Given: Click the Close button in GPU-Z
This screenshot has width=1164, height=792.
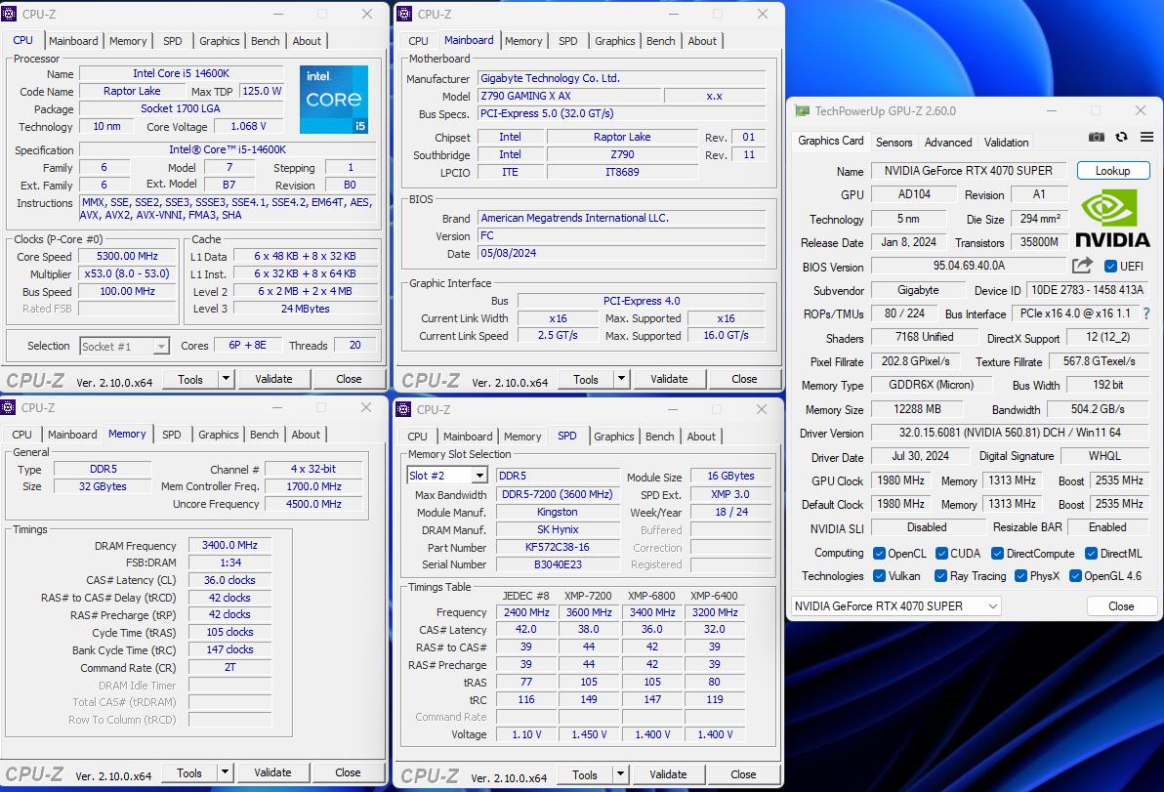Looking at the screenshot, I should click(1120, 606).
